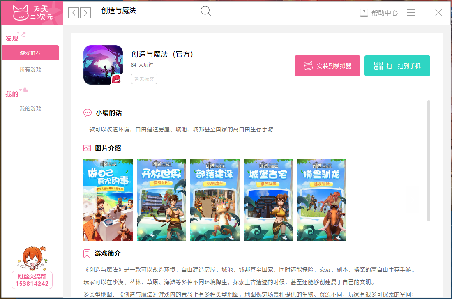Click the 游戏简介 document icon
452x299 pixels.
point(87,253)
